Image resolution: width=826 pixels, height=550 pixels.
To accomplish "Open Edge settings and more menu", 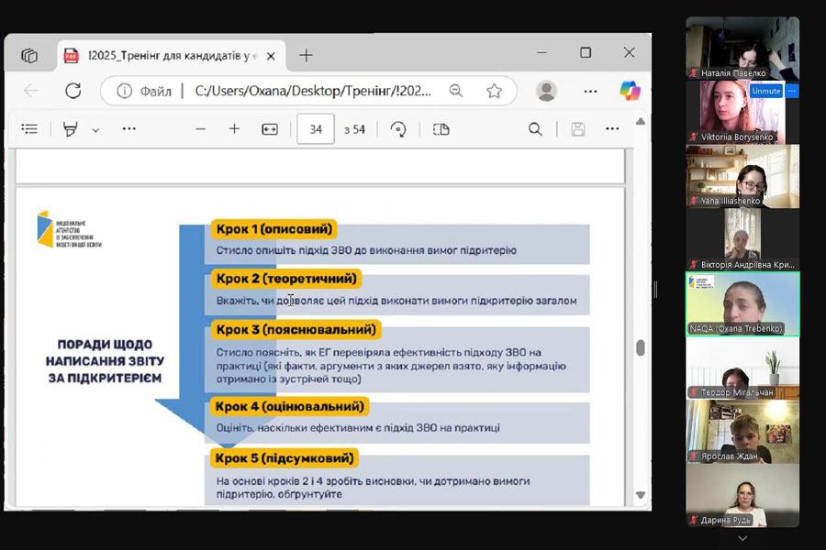I will tap(590, 91).
